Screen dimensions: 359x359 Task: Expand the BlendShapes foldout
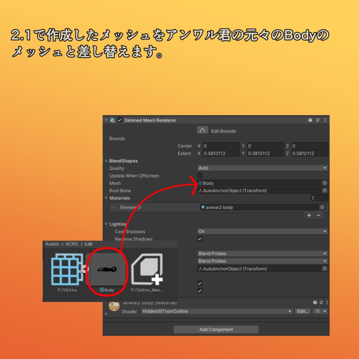click(x=106, y=161)
